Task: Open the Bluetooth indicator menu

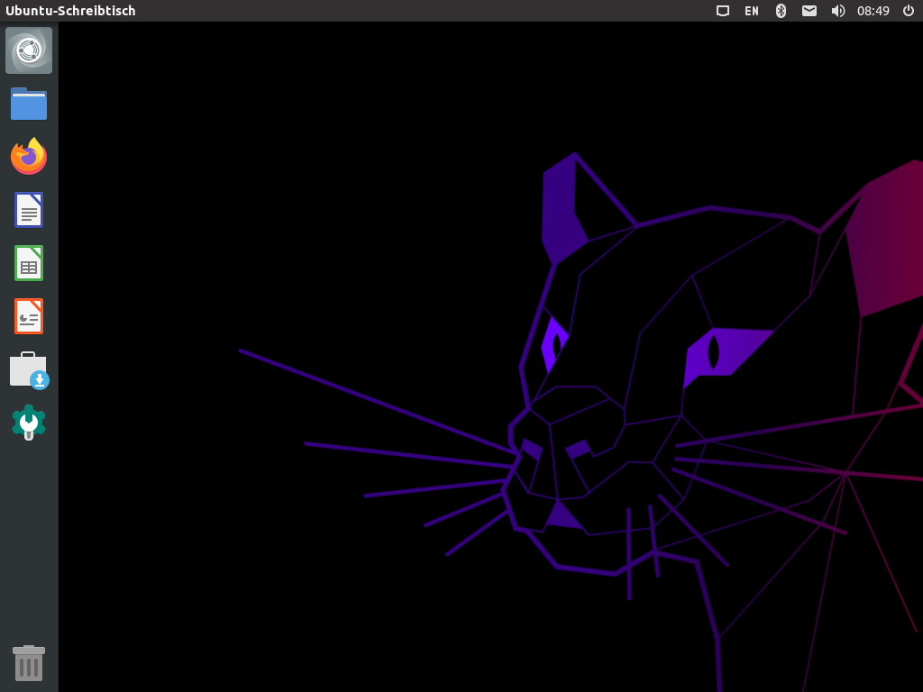Action: 781,11
